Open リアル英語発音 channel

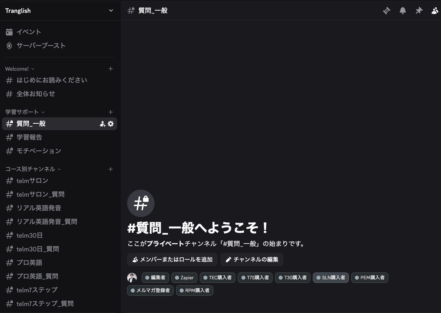tap(60, 208)
